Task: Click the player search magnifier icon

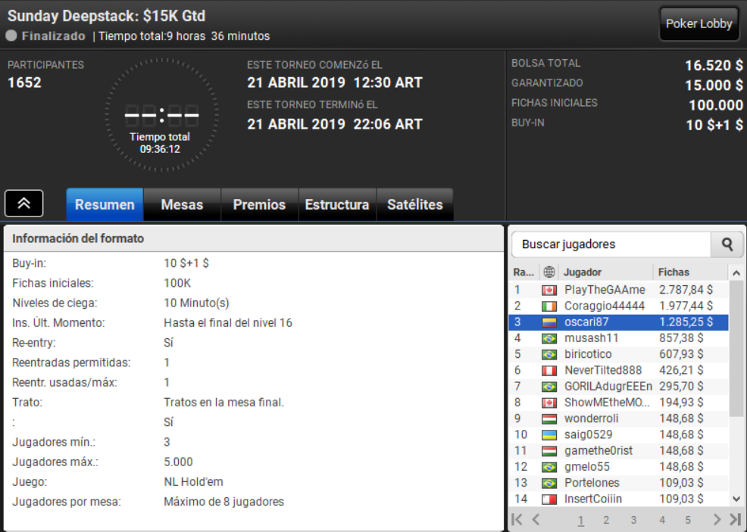Action: click(727, 244)
